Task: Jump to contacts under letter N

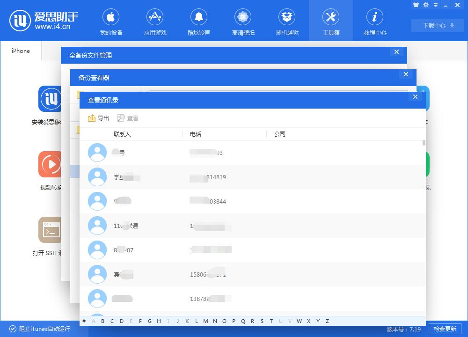Action: click(x=215, y=321)
